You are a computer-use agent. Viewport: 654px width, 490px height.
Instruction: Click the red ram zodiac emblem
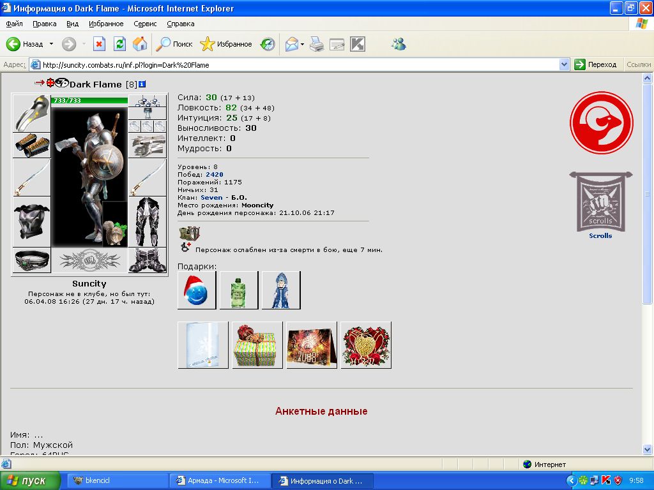(x=601, y=122)
